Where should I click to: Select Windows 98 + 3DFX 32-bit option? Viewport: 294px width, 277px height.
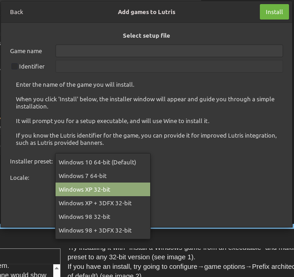pyautogui.click(x=103, y=230)
